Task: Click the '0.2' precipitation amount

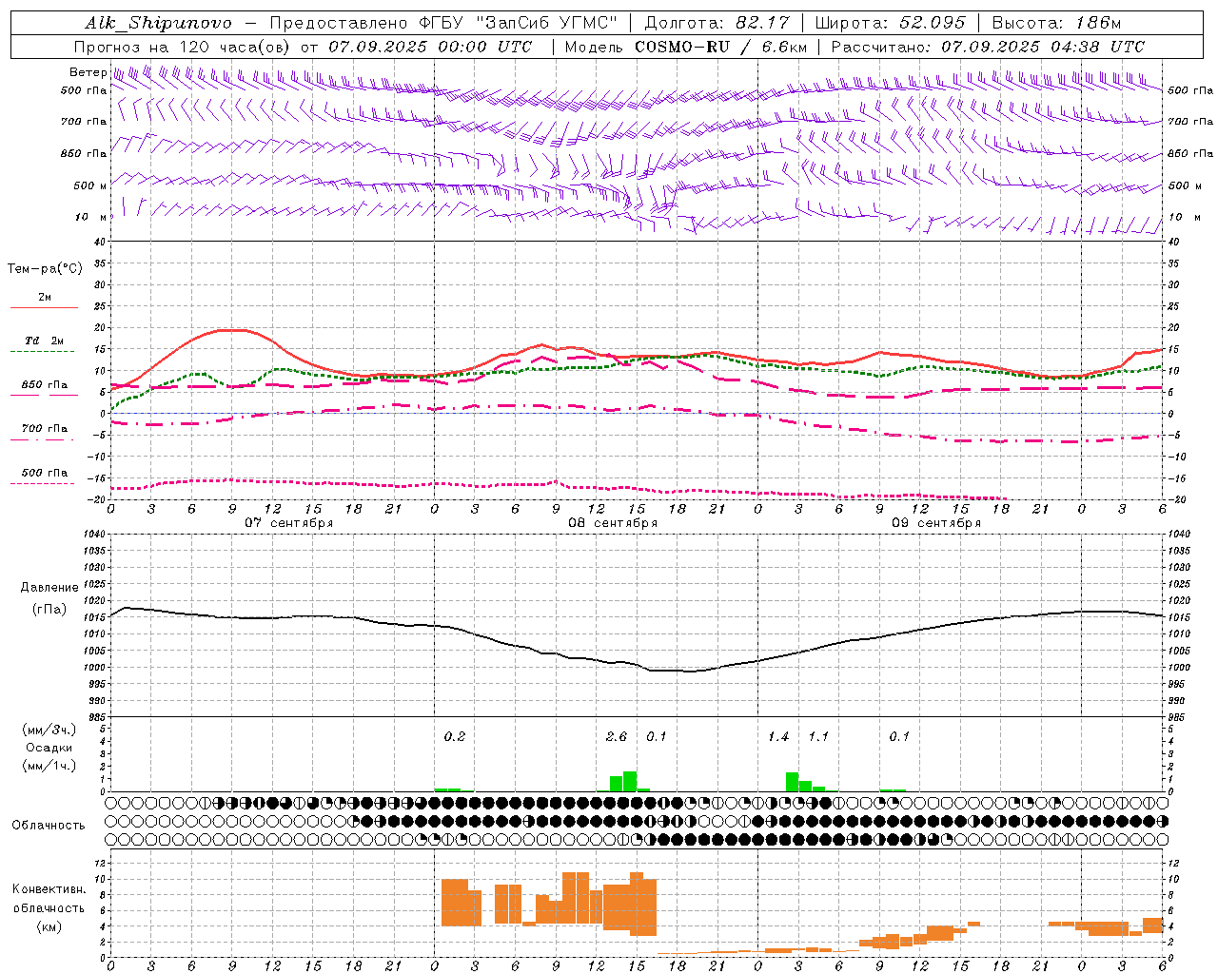Action: pyautogui.click(x=455, y=737)
